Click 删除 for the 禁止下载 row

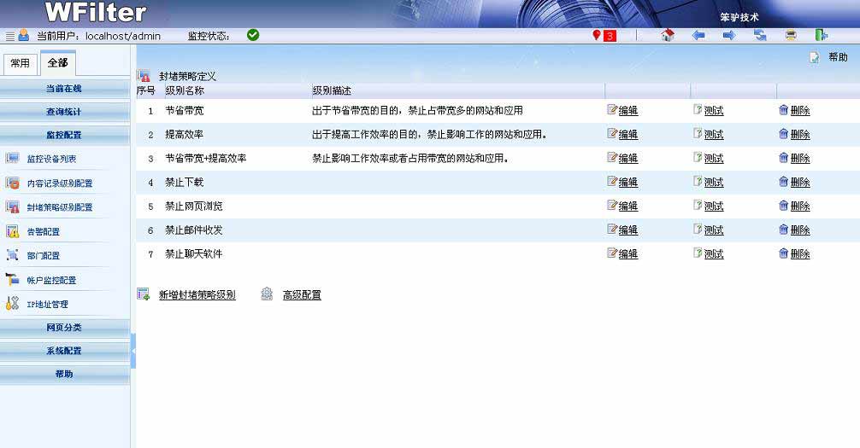(x=799, y=182)
